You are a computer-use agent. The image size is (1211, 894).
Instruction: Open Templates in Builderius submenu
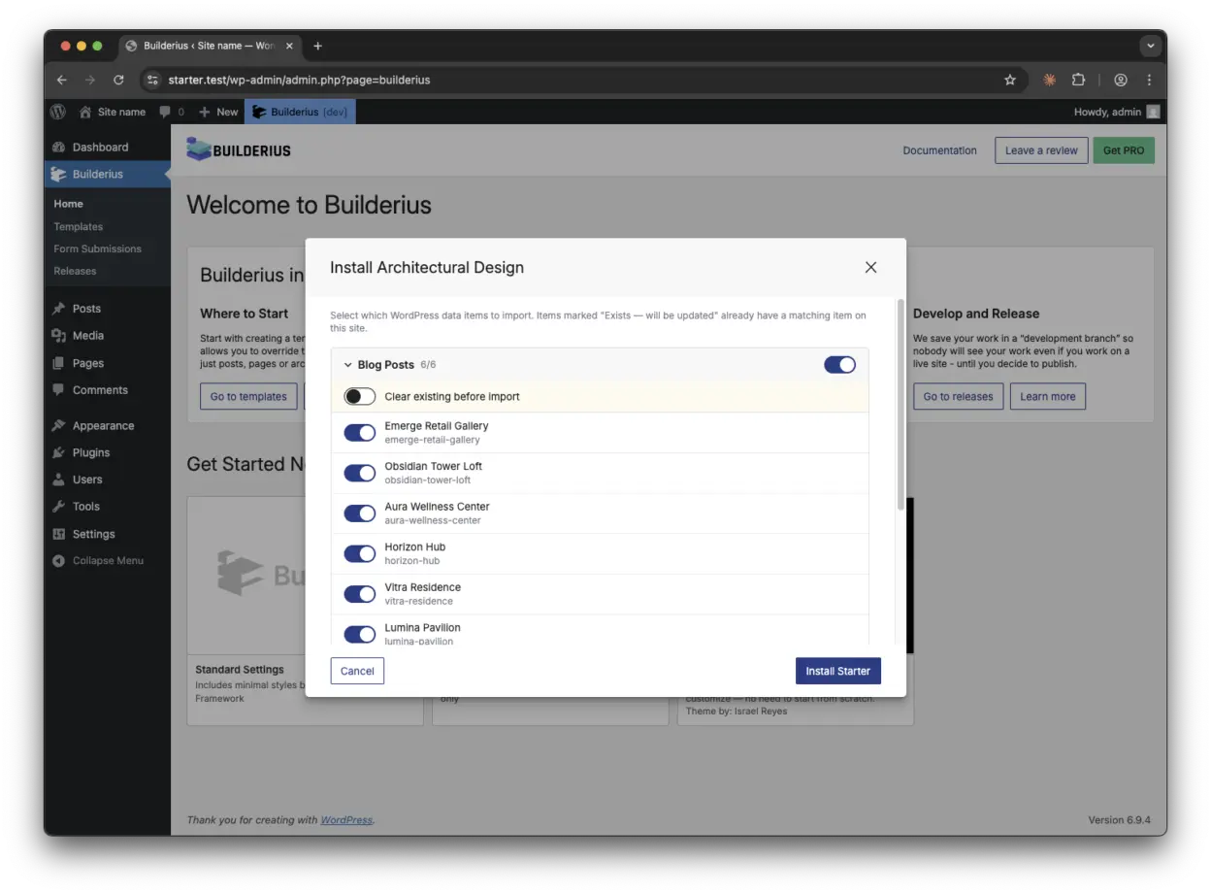[78, 226]
